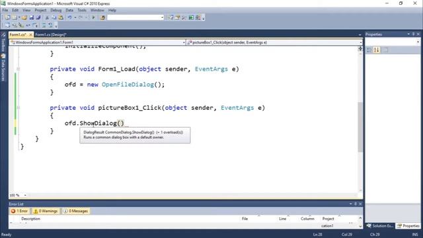Click the Paste toolbar icon

[x=61, y=18]
